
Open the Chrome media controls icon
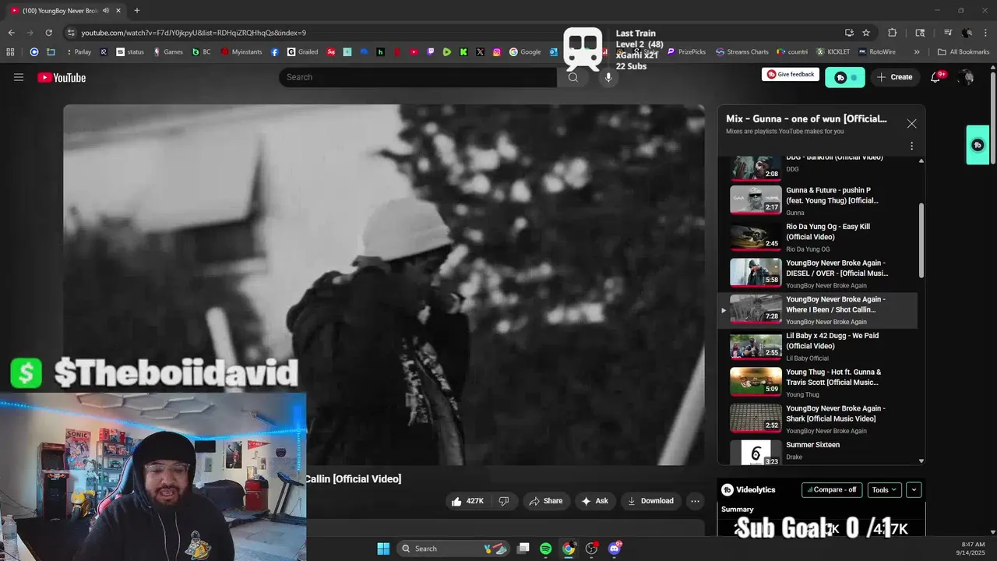[x=948, y=33]
